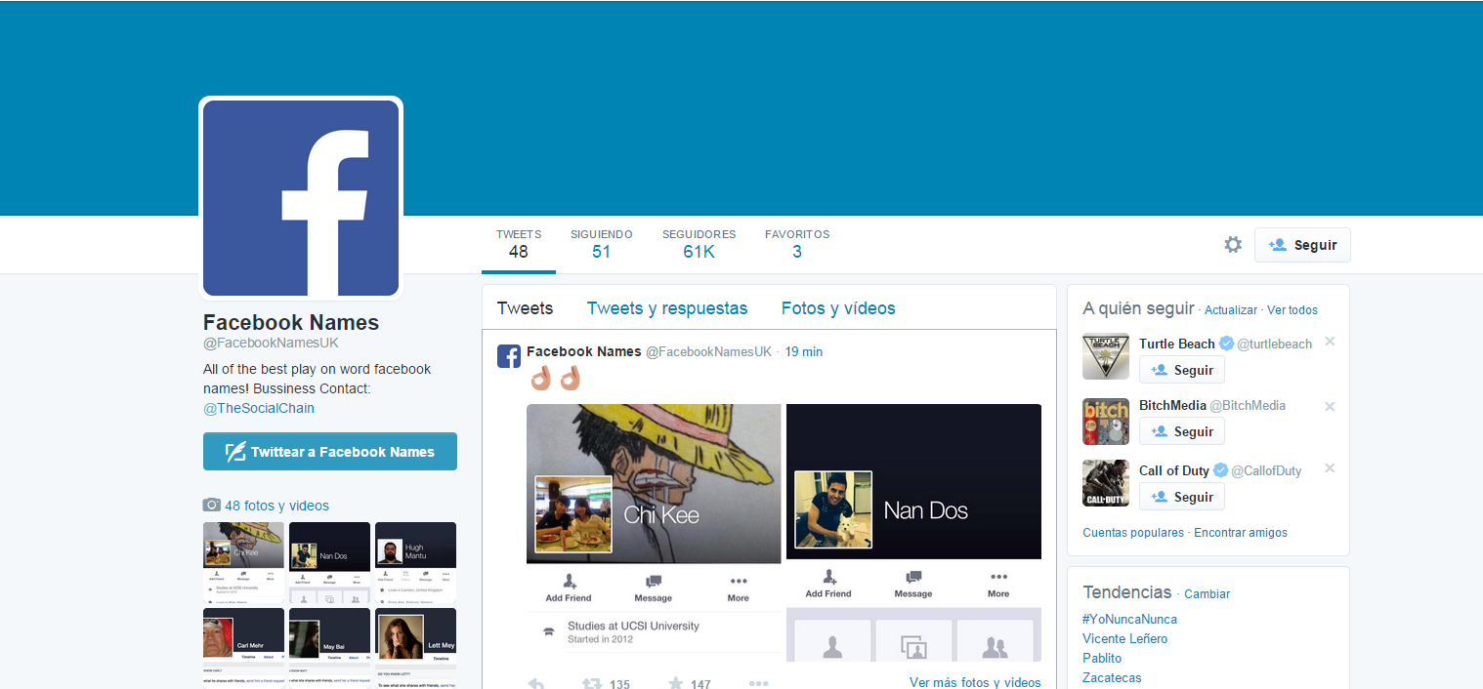Favorite the tweet via star icon

675,683
